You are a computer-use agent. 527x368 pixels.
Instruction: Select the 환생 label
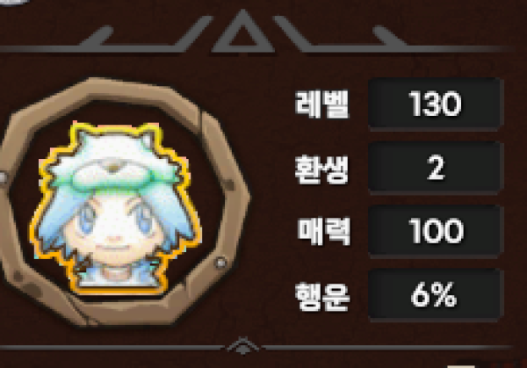coord(322,169)
